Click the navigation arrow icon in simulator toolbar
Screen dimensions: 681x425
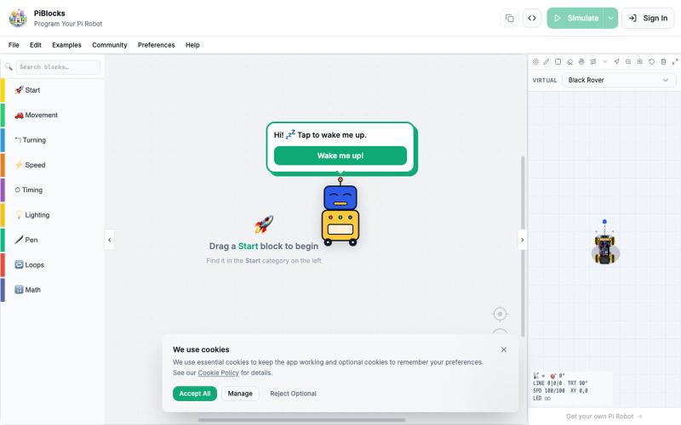[616, 61]
